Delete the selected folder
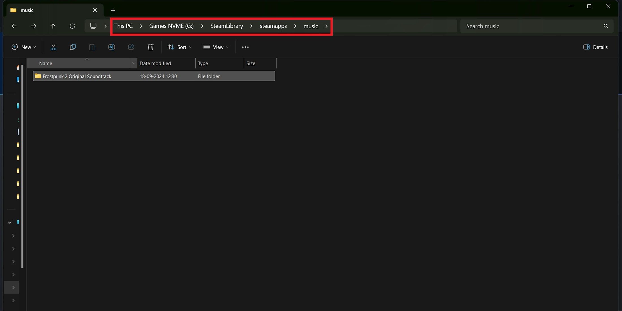 151,47
